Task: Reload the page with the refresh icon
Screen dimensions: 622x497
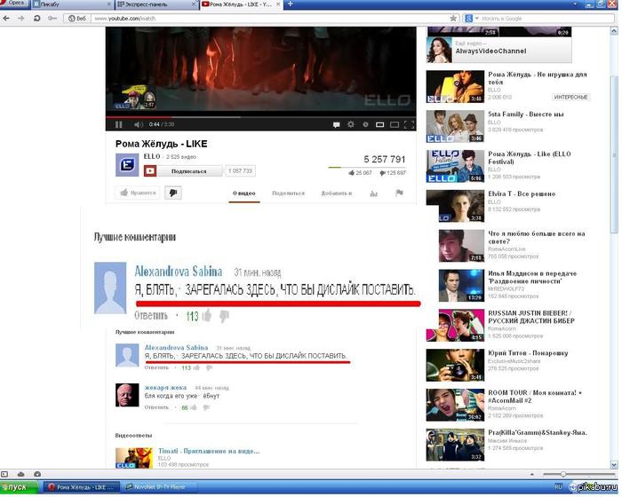Action: pos(36,19)
